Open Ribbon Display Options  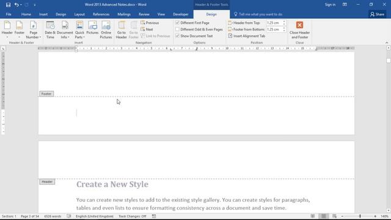(345, 4)
